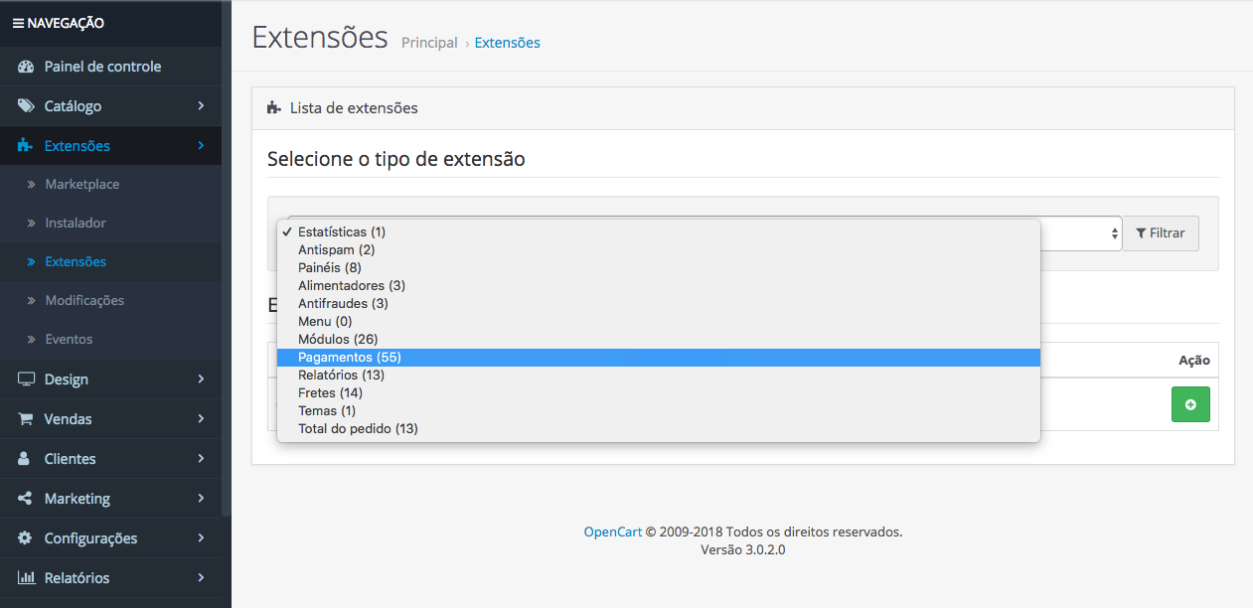Choose Módulos (26) in the list

[x=337, y=340]
